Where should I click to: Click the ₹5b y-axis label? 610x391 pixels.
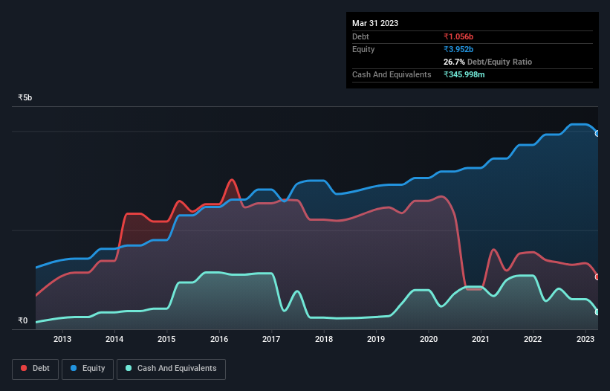(25, 97)
